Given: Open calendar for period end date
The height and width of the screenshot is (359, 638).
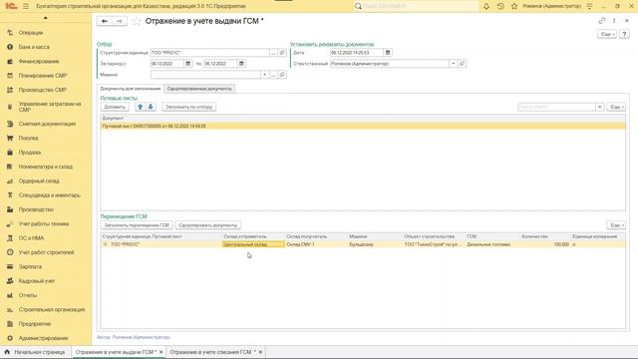Looking at the screenshot, I should [x=241, y=64].
